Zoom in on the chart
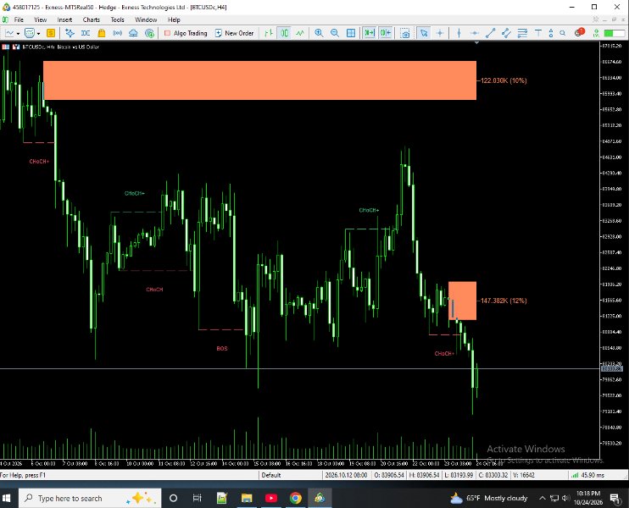629x508 pixels. [319, 33]
